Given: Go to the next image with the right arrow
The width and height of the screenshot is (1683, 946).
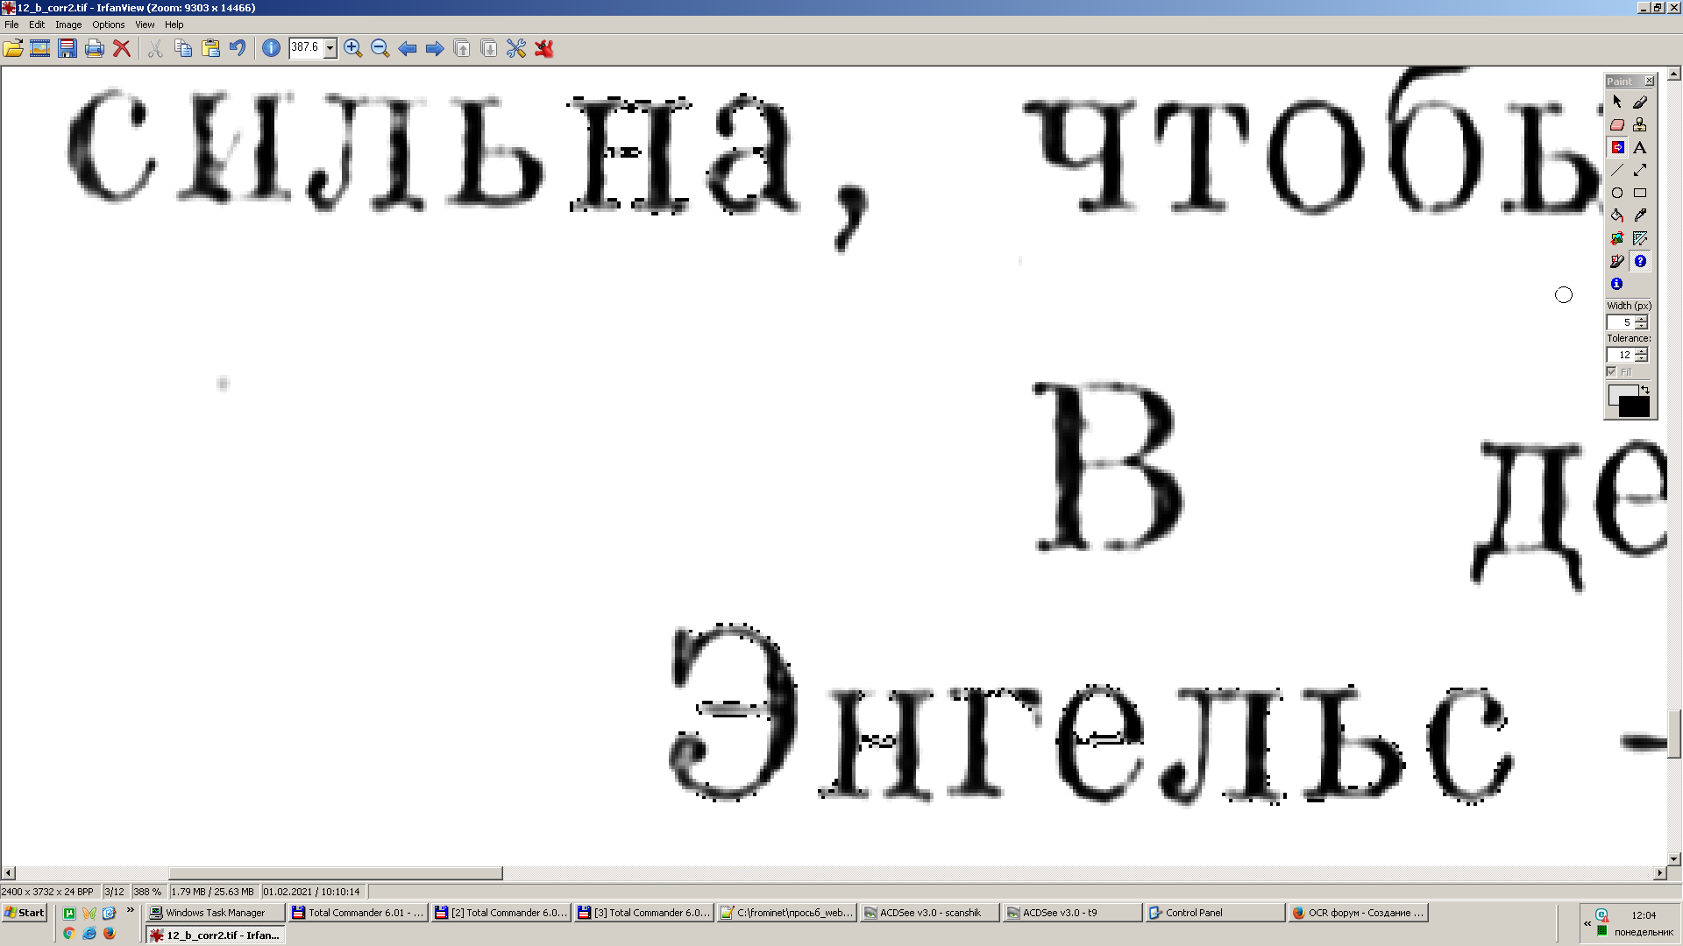Looking at the screenshot, I should coord(435,48).
